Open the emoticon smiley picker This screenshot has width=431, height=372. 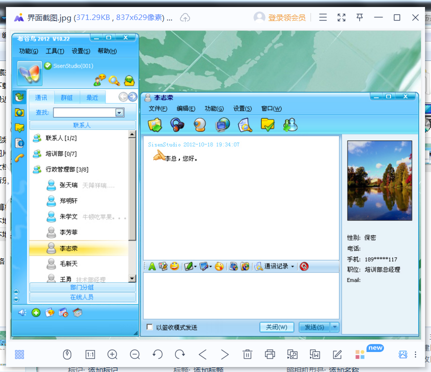click(174, 266)
